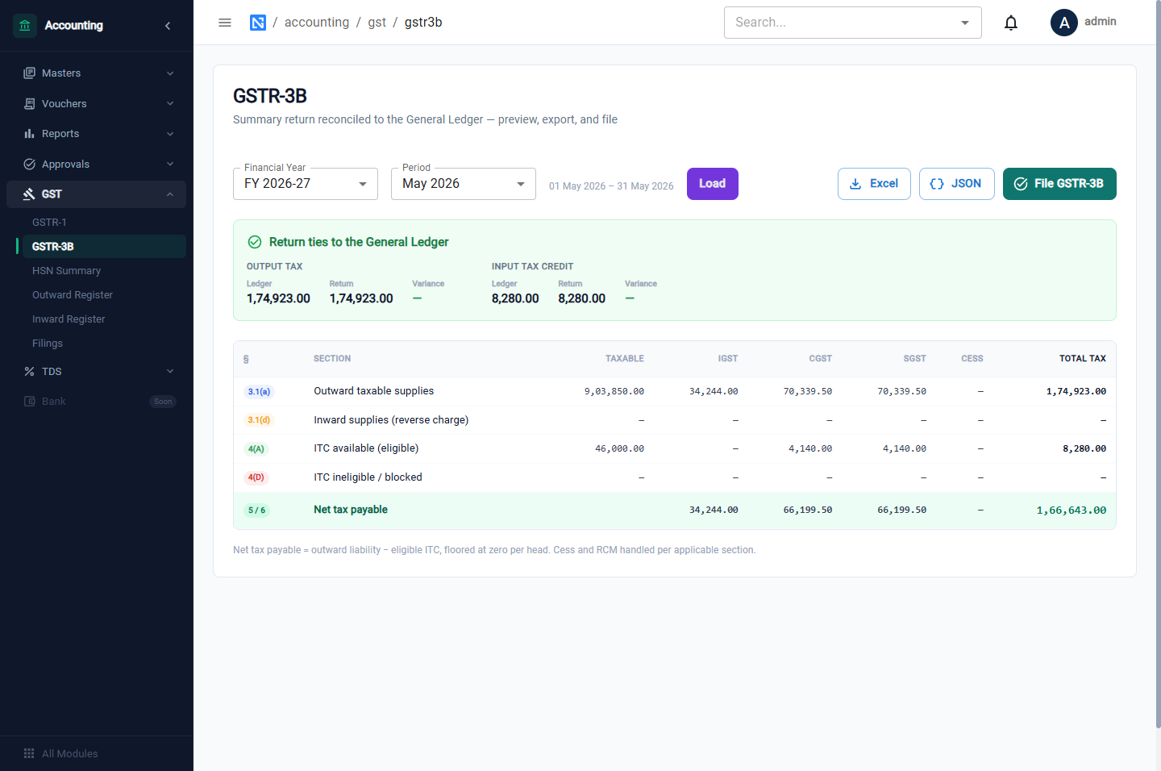Image resolution: width=1161 pixels, height=771 pixels.
Task: Open the Period dropdown showing May 2026
Action: click(x=464, y=184)
